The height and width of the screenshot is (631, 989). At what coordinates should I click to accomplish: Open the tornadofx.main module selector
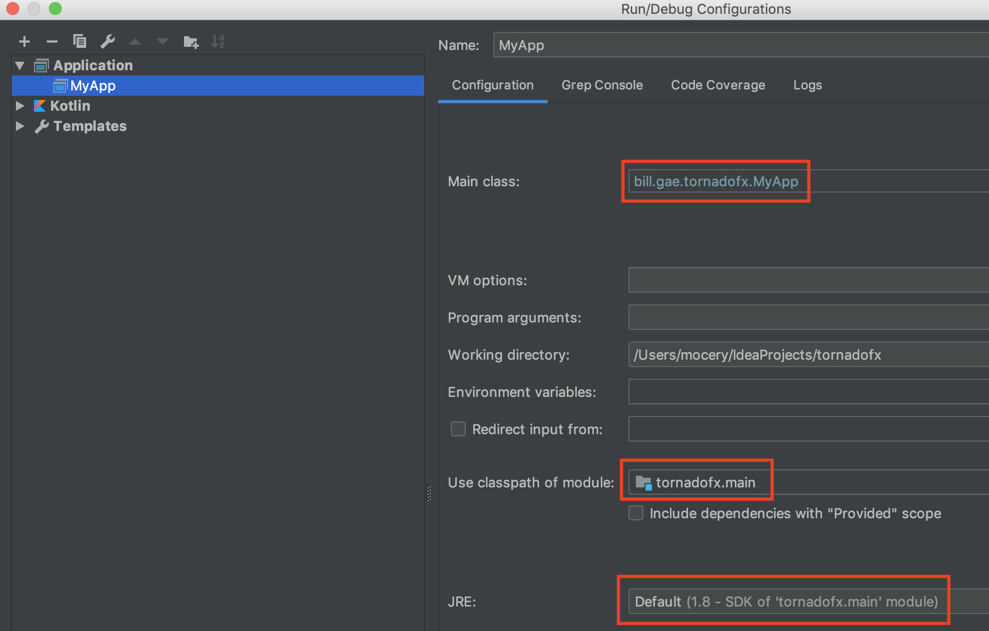coord(697,481)
